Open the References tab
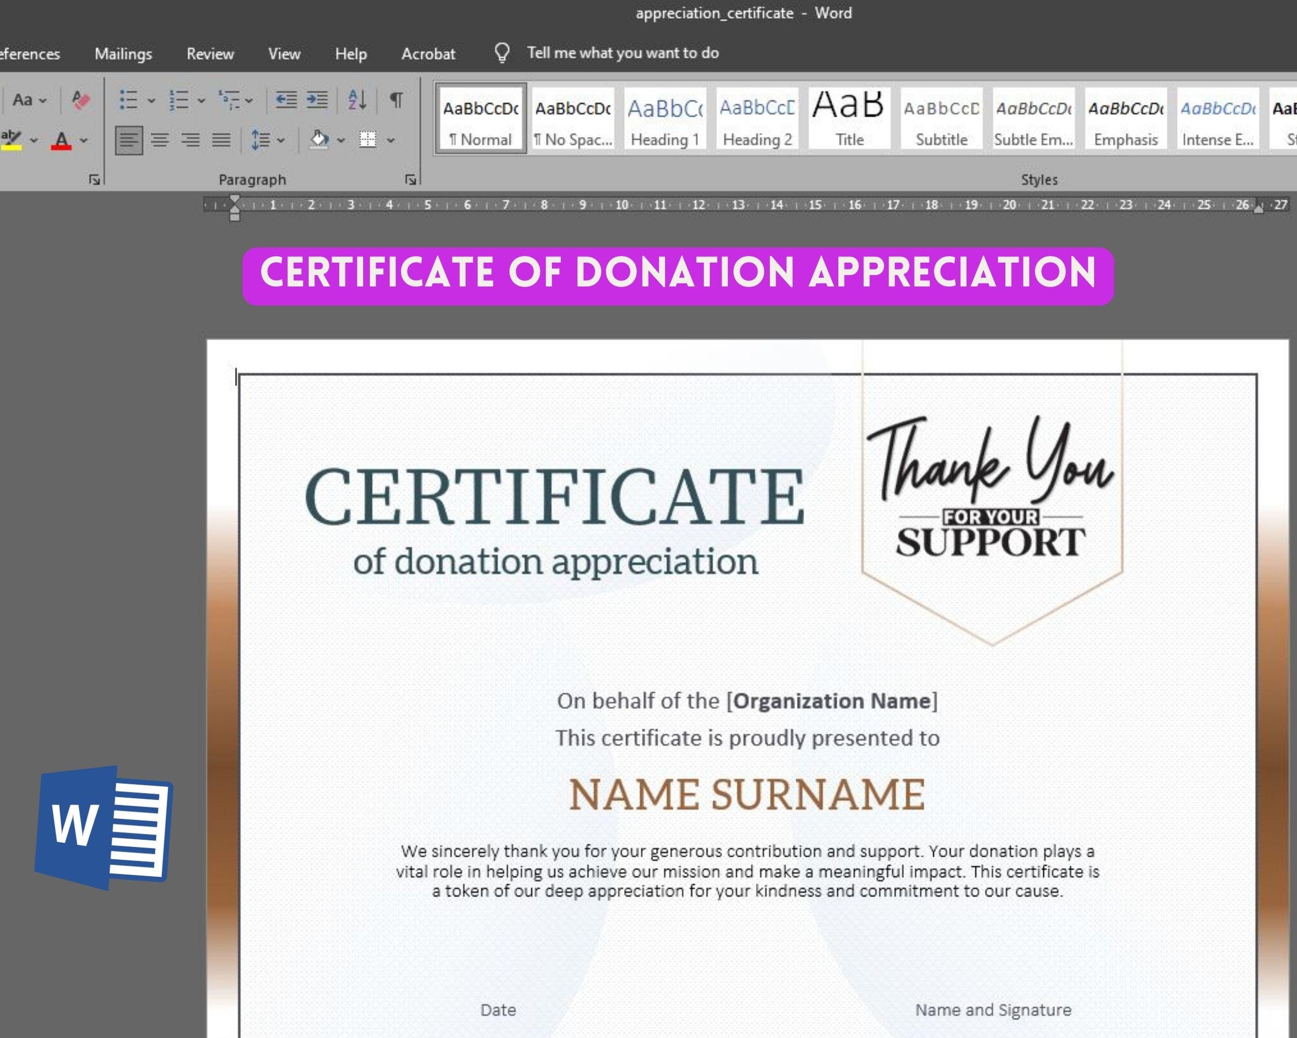The image size is (1297, 1038). click(x=30, y=53)
